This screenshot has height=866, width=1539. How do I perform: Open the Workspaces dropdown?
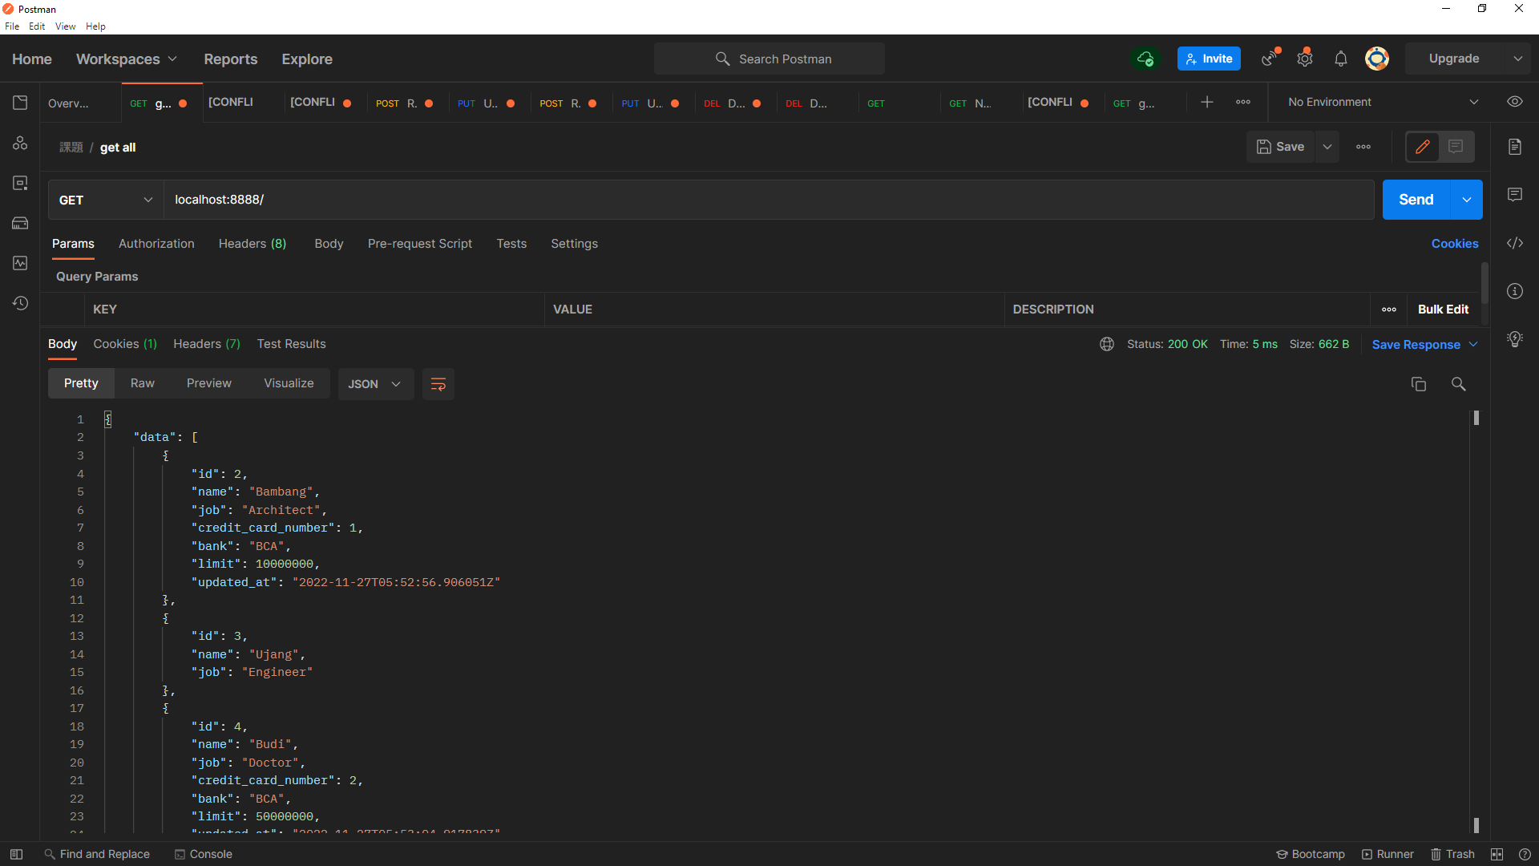pyautogui.click(x=127, y=59)
